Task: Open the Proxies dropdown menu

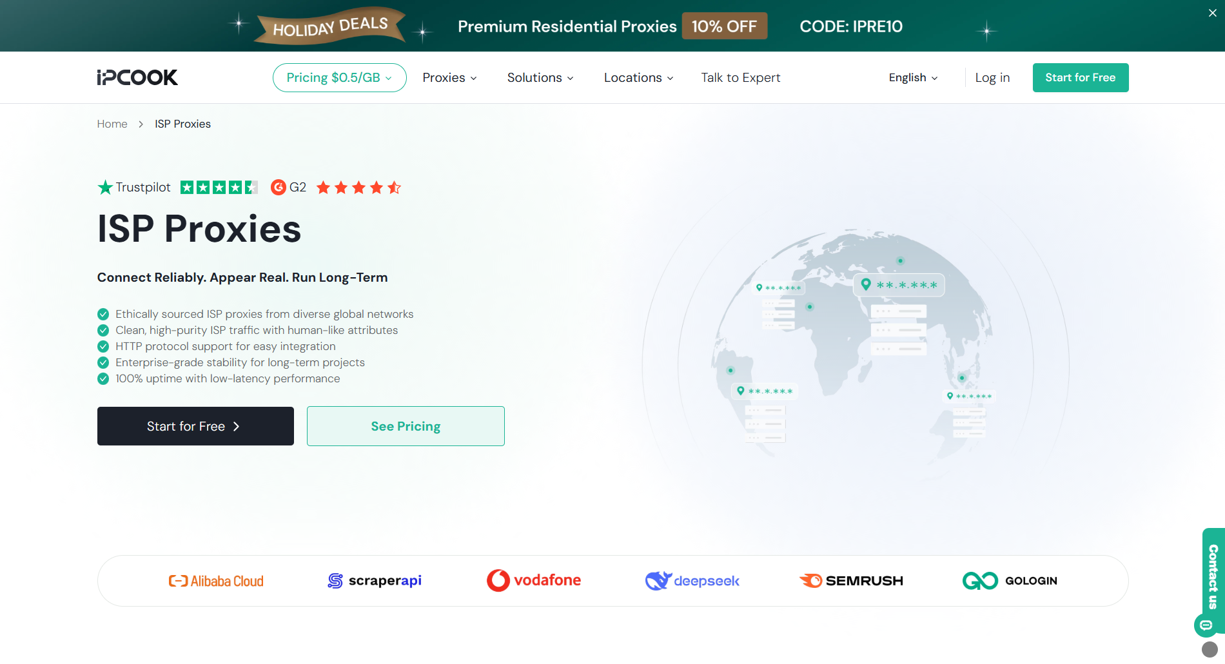Action: (449, 77)
